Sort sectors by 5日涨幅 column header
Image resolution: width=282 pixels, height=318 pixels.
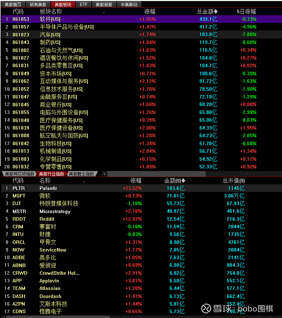coord(246,12)
